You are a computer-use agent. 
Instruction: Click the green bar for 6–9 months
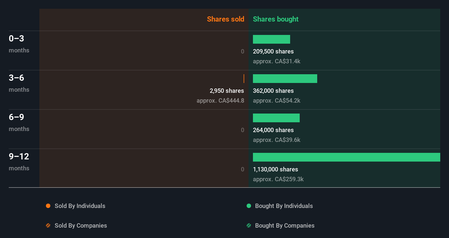point(276,118)
